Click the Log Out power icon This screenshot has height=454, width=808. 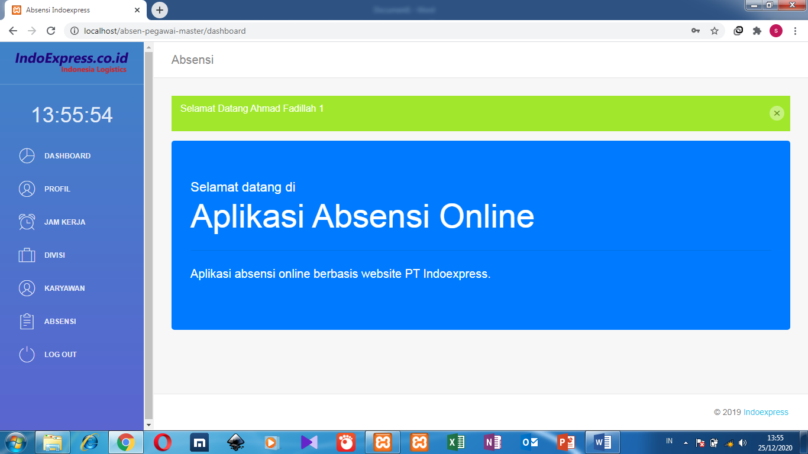coord(26,354)
